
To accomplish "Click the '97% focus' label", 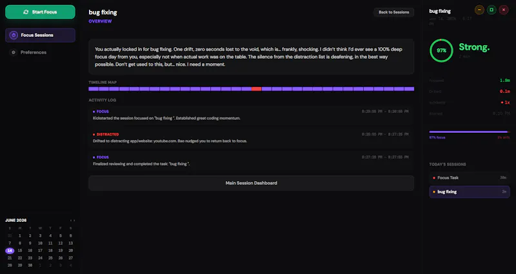I will tap(437, 137).
